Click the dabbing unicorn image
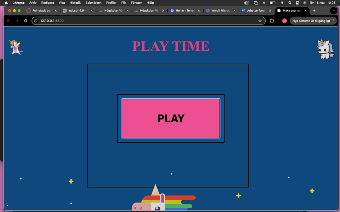340x212 pixels. [16, 47]
